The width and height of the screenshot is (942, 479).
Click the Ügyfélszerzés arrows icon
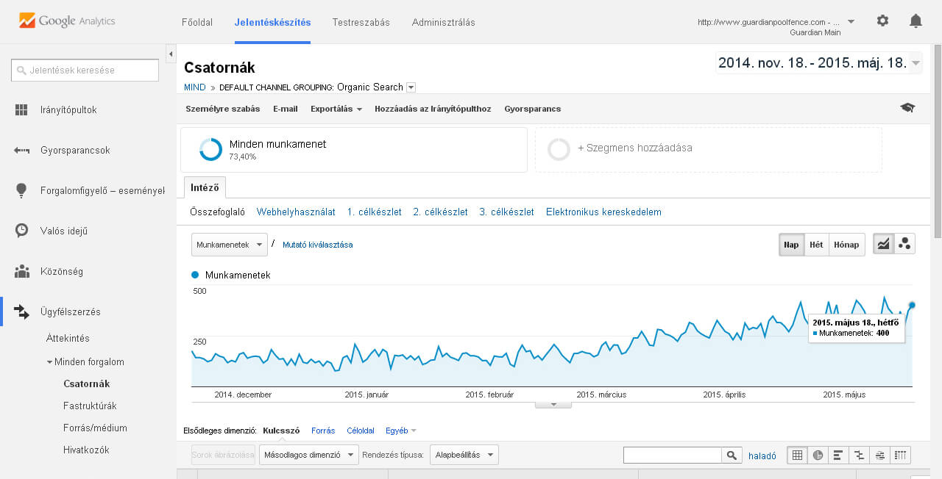21,311
